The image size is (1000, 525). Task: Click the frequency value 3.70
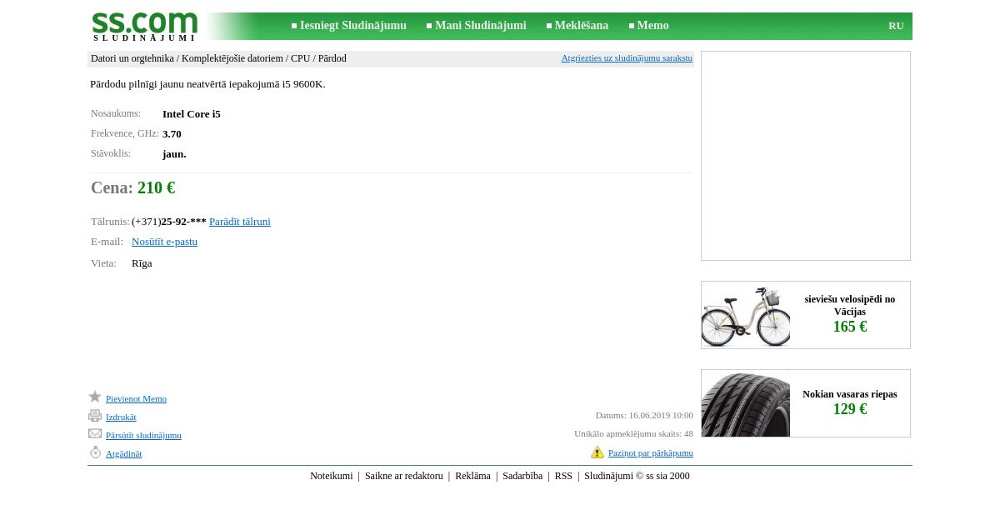tap(172, 134)
